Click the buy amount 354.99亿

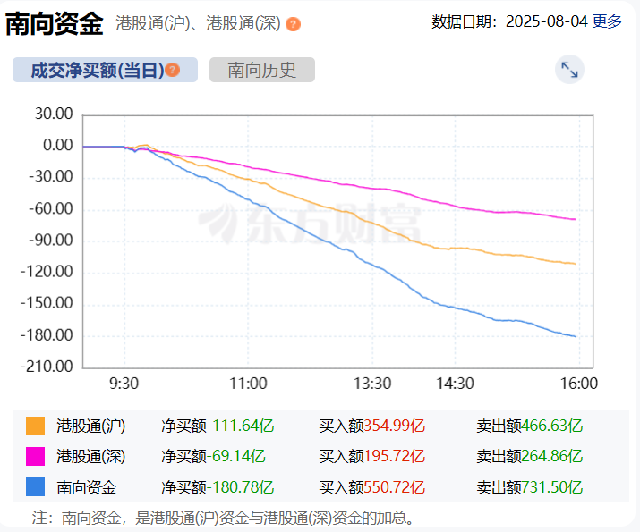tap(394, 426)
